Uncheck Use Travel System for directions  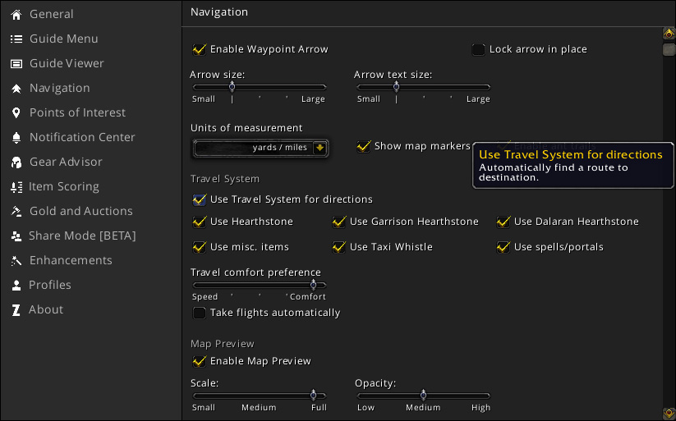click(x=199, y=199)
